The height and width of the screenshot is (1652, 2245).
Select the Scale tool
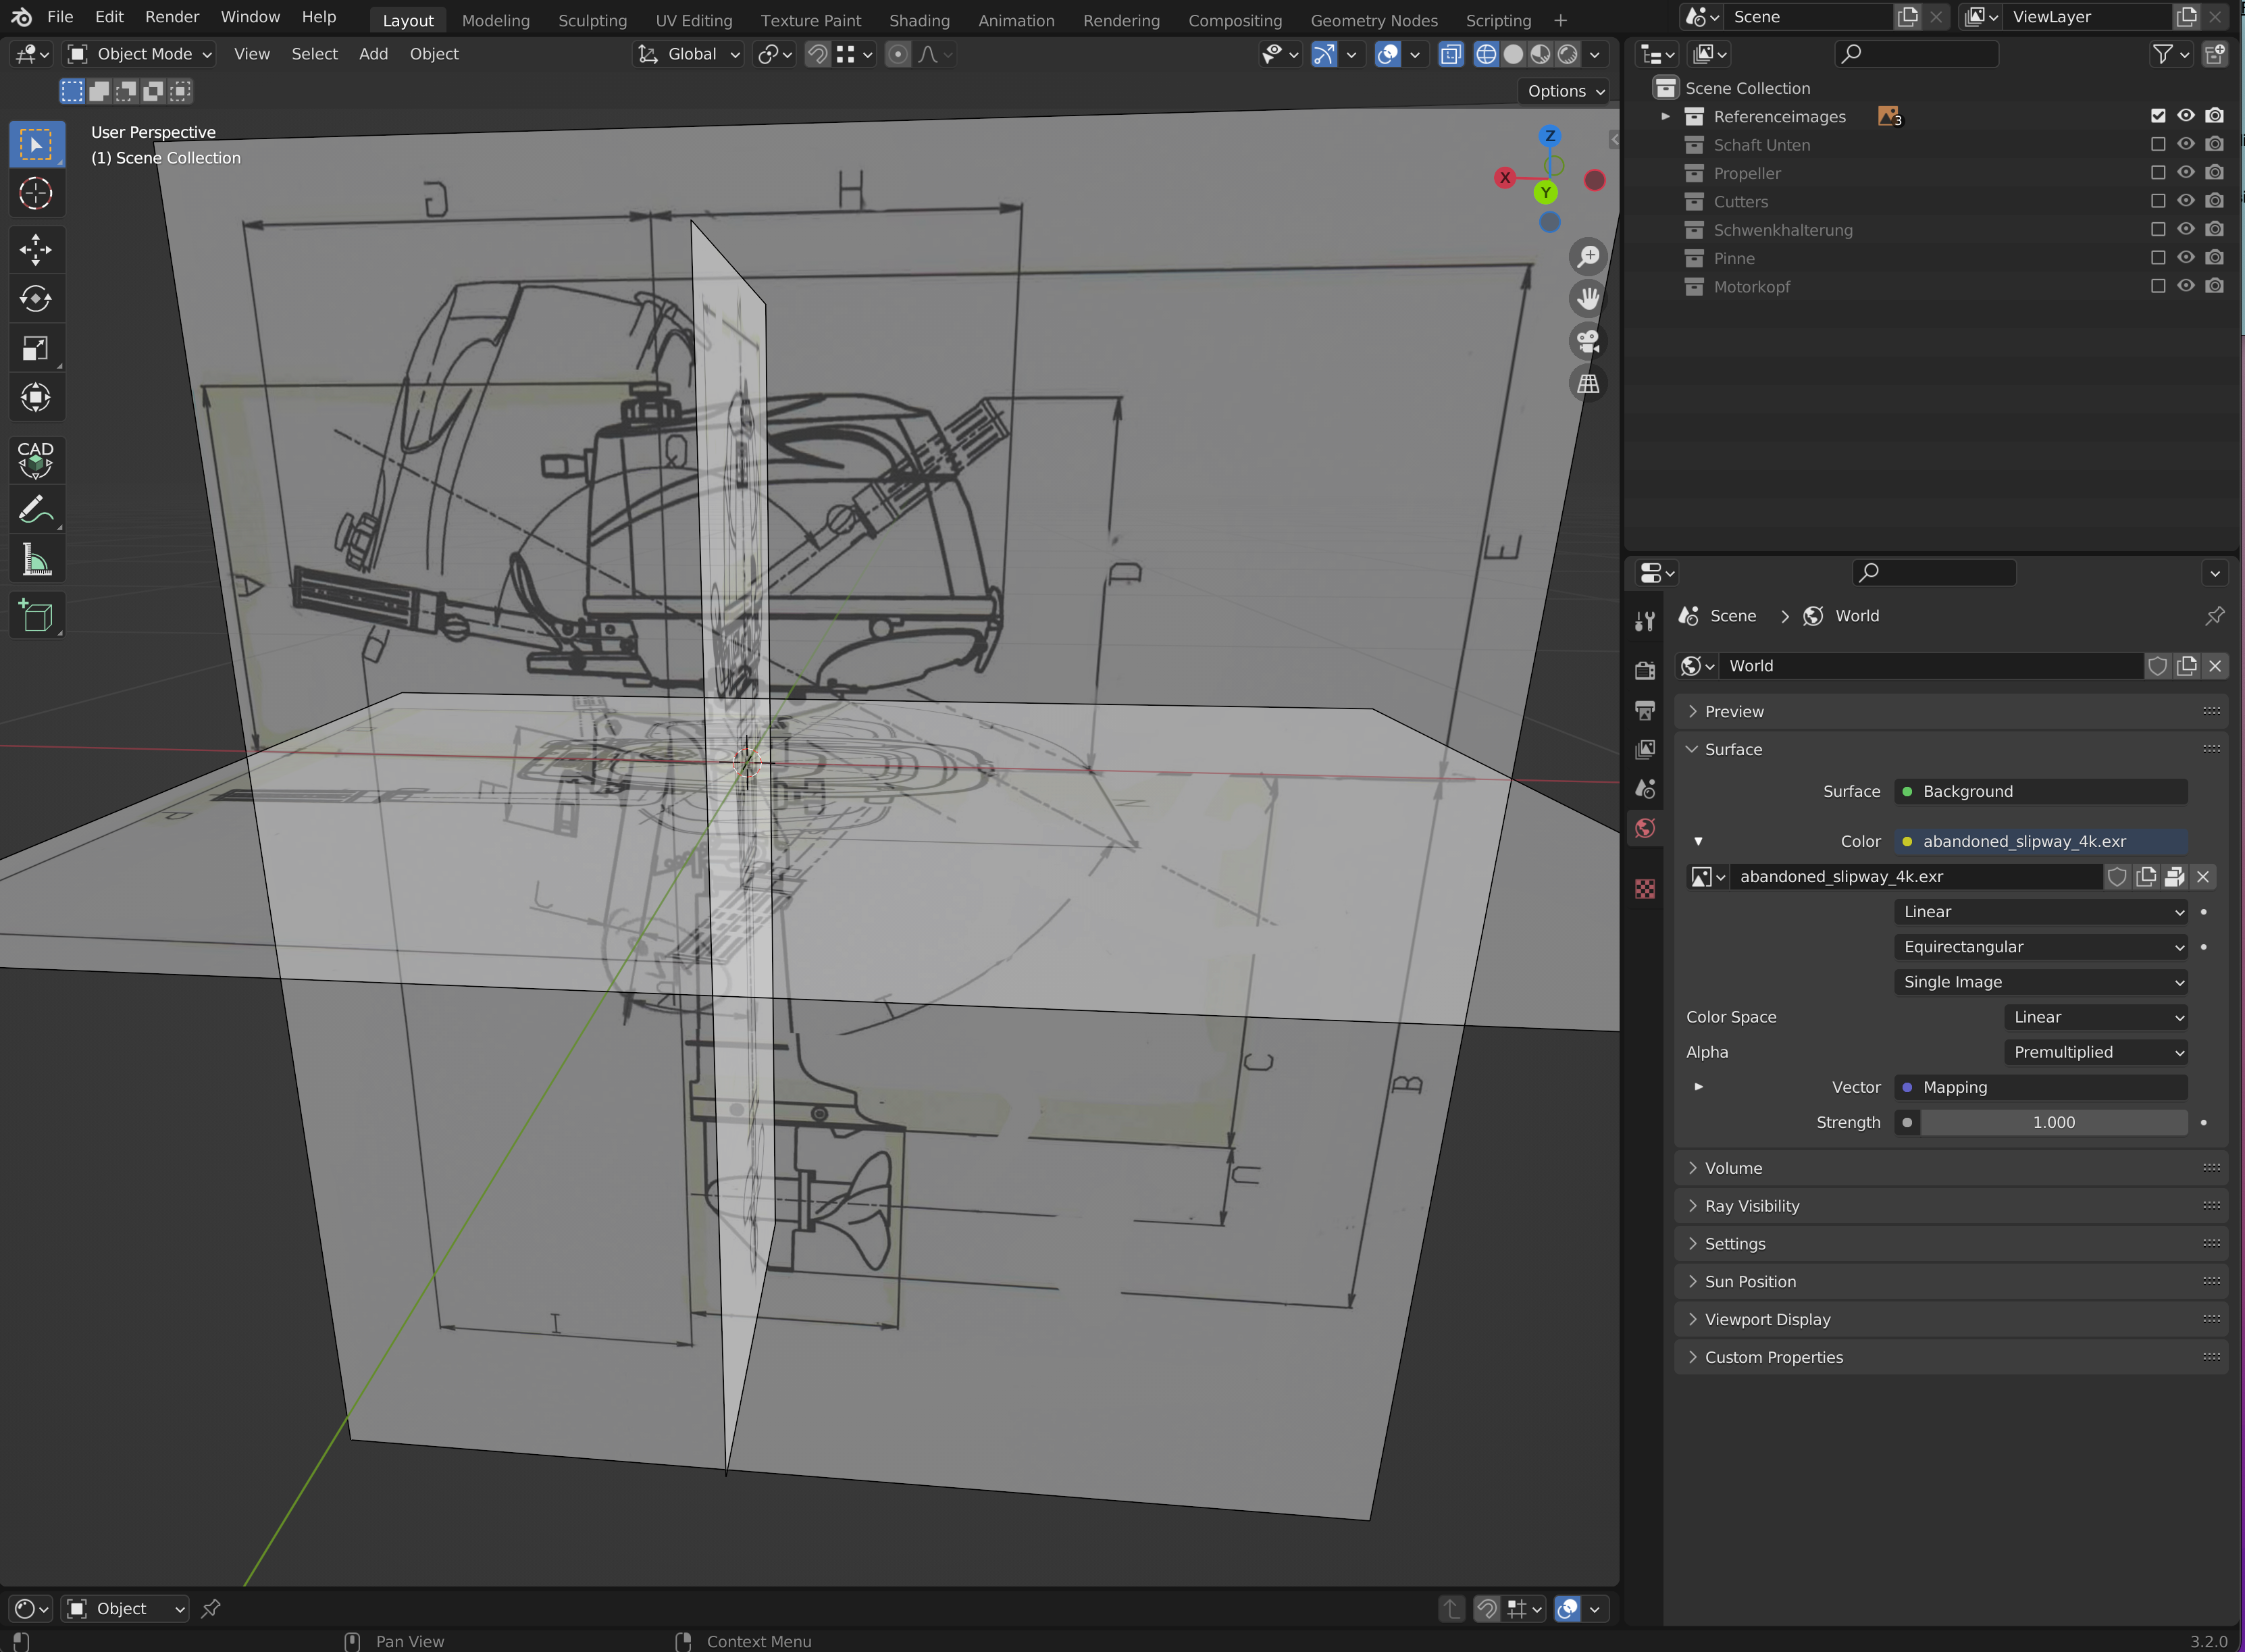coord(36,348)
